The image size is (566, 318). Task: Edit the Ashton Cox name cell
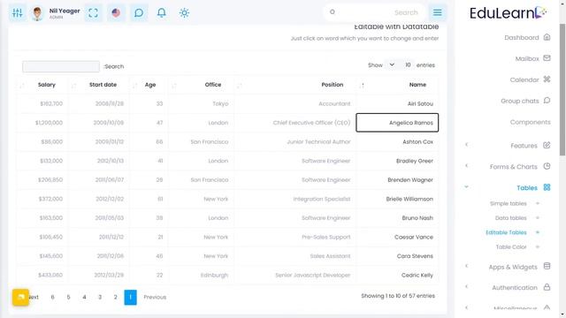[x=397, y=141]
